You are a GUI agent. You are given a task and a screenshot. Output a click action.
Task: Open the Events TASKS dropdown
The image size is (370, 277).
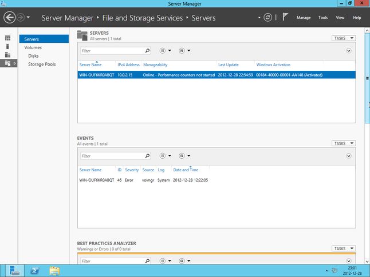tap(344, 143)
